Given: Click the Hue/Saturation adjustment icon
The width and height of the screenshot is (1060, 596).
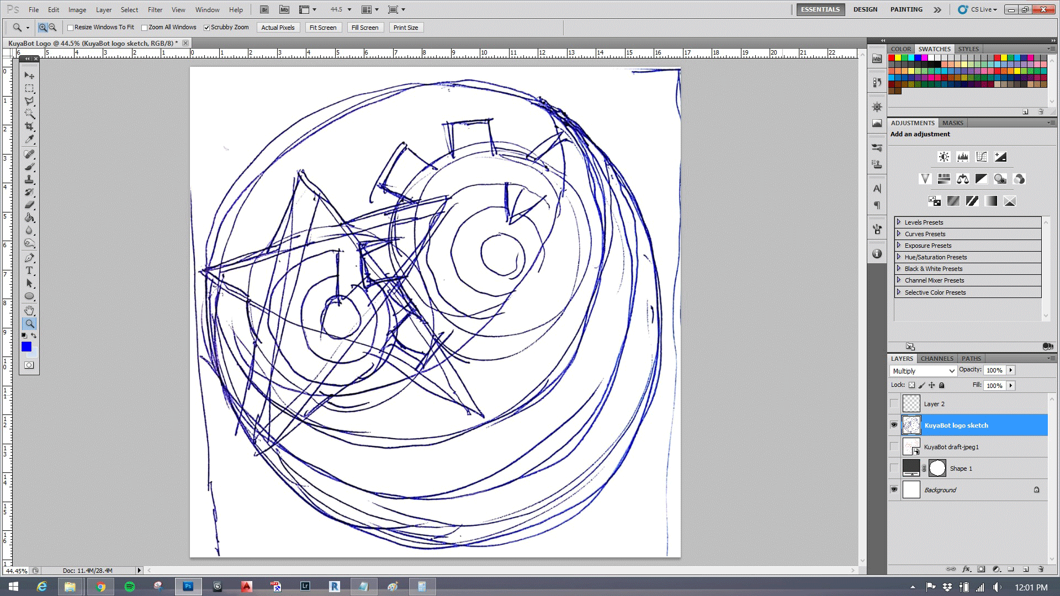Looking at the screenshot, I should [944, 178].
